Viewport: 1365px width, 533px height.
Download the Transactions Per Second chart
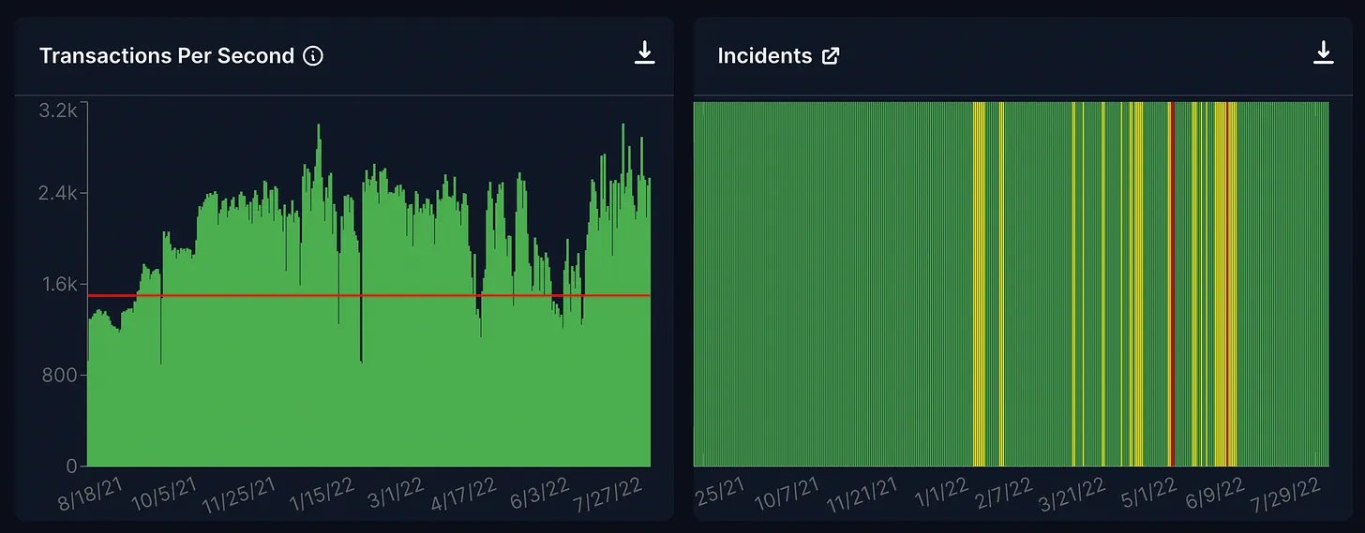point(644,53)
